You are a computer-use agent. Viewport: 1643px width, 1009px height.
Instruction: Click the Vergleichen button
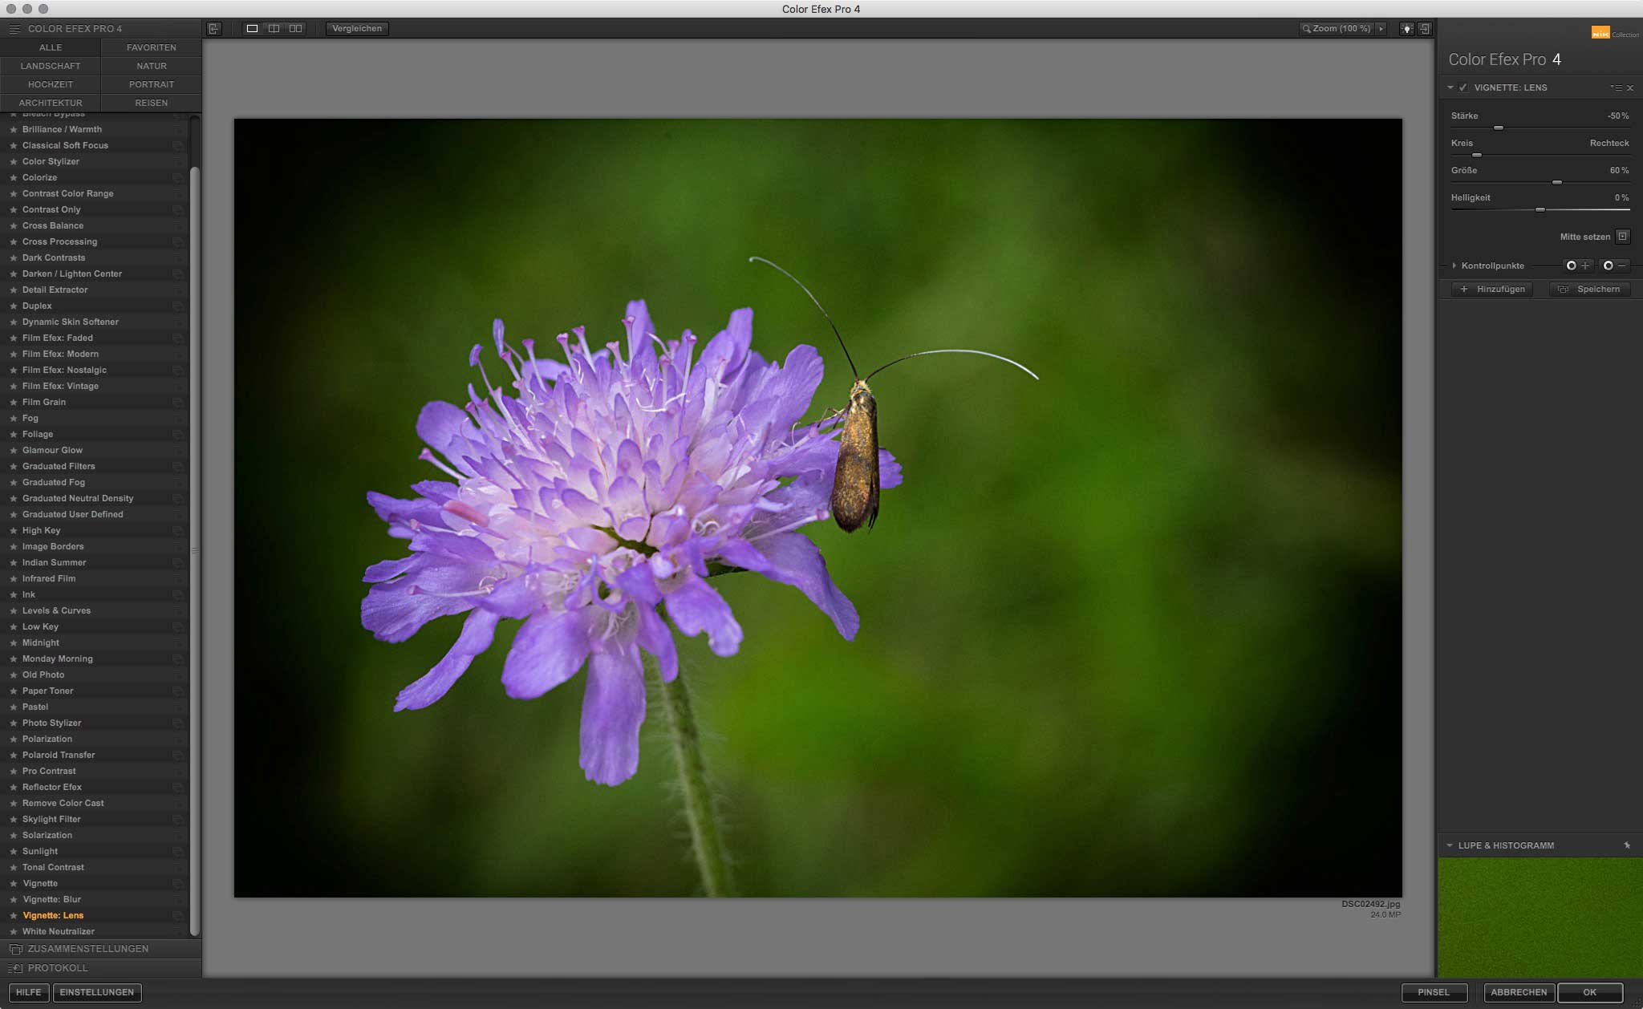click(x=357, y=28)
